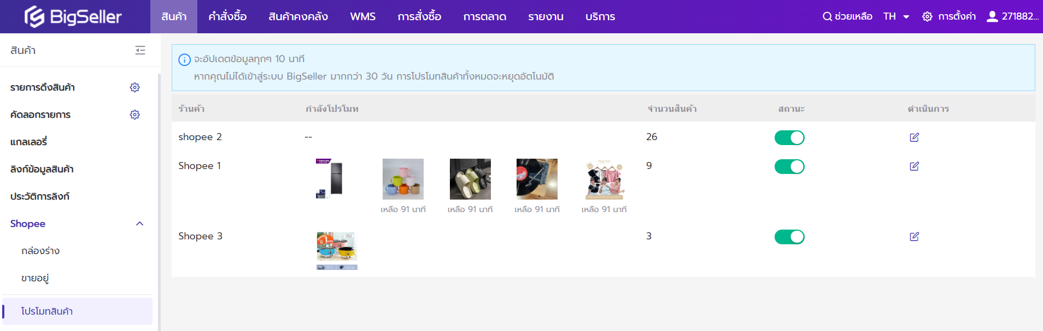Screen dimensions: 1043x331
Task: Edit promotion settings for Shopee 3
Action: click(914, 237)
